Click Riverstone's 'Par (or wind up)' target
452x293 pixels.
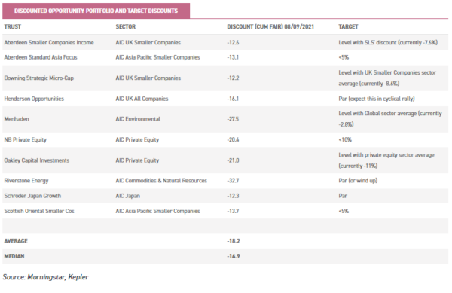point(358,180)
